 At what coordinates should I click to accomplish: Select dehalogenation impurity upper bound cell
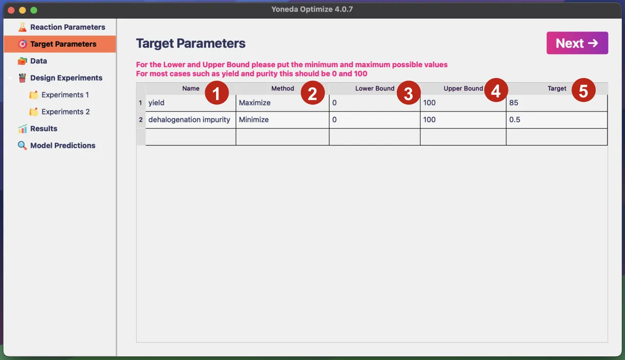click(x=463, y=120)
